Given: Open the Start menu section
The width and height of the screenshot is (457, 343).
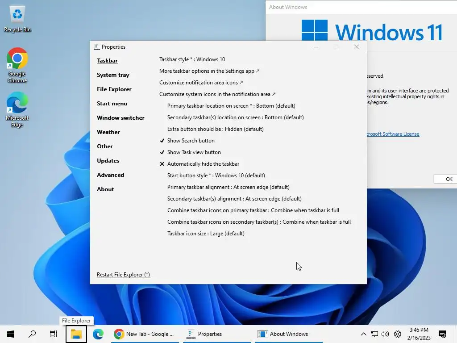Looking at the screenshot, I should point(112,104).
